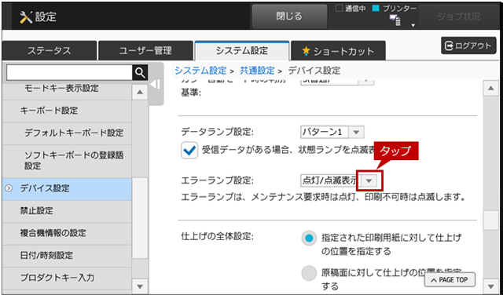Select デバイス設定 in sidebar
This screenshot has width=503, height=295.
click(67, 189)
